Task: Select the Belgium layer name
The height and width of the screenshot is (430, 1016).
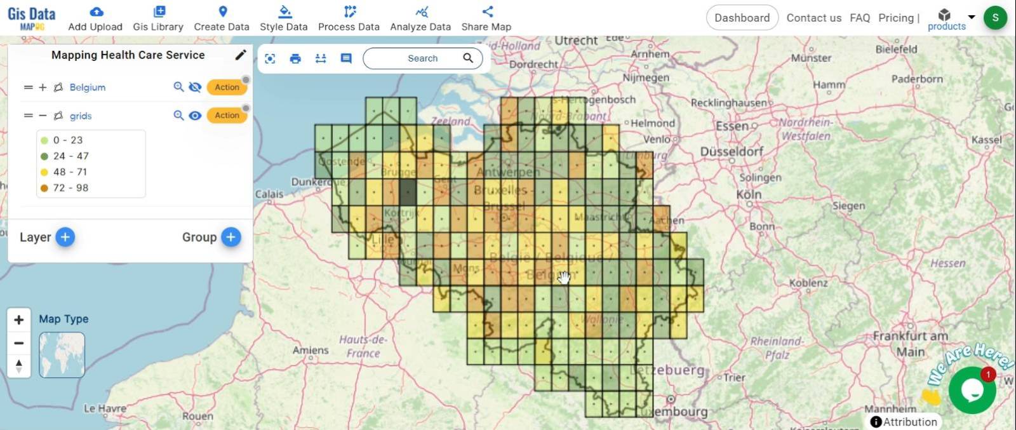Action: [x=88, y=87]
